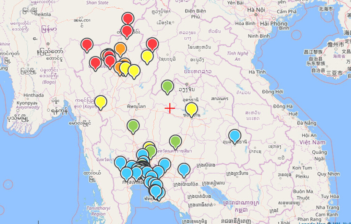Select the standalone orange marker above the cluster
Image resolution: width=351 pixels, height=224 pixels.
click(120, 49)
